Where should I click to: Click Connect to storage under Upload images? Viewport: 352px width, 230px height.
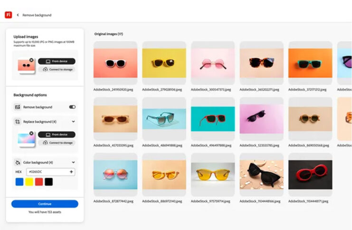click(x=57, y=70)
